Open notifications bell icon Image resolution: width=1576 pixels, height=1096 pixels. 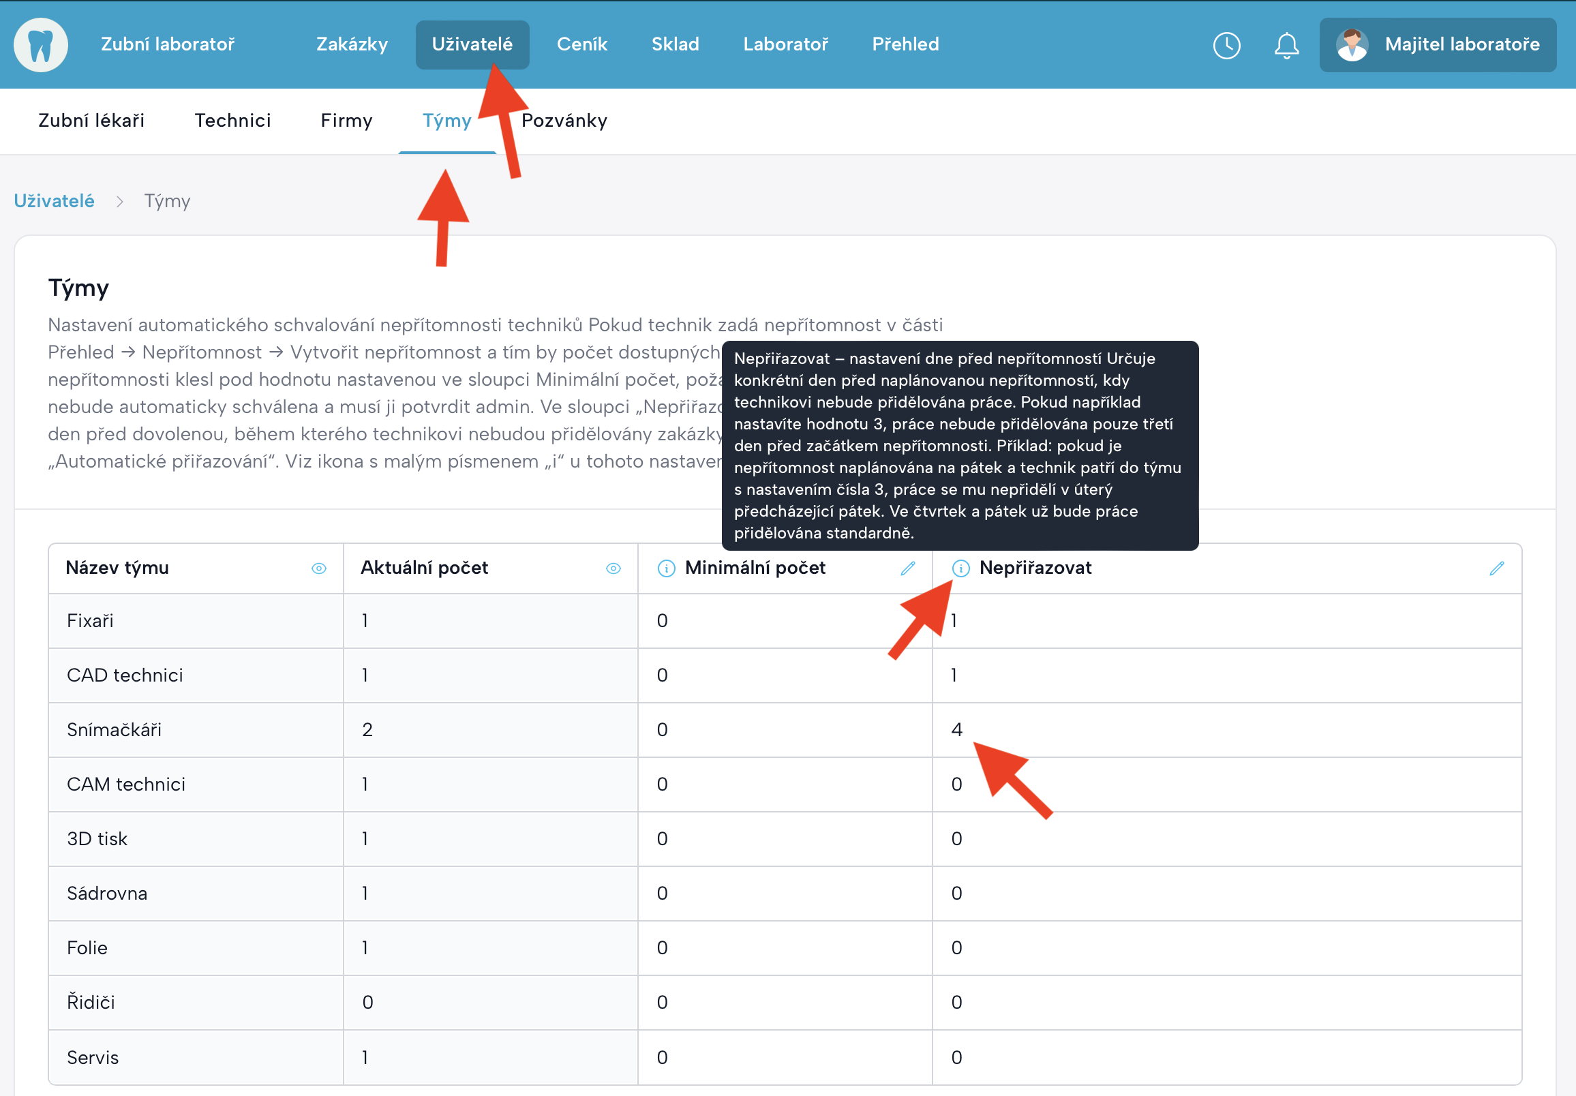(1286, 45)
